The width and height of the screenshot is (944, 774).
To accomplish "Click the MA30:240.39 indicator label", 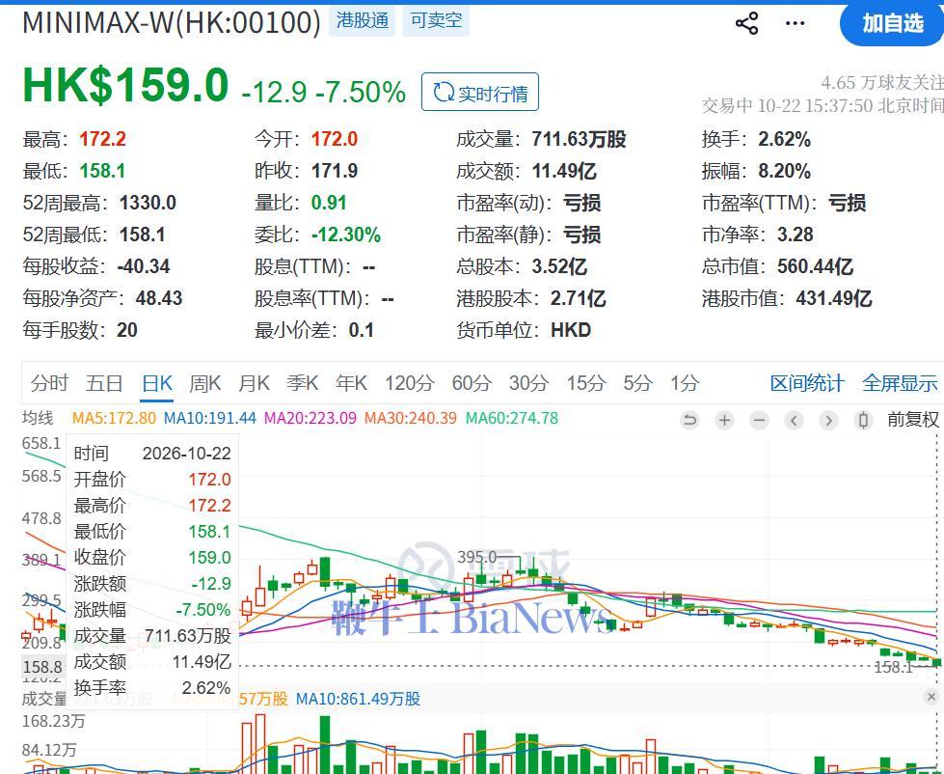I will point(411,418).
